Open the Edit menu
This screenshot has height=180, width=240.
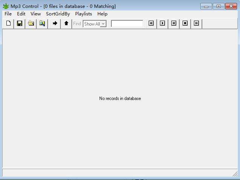21,14
